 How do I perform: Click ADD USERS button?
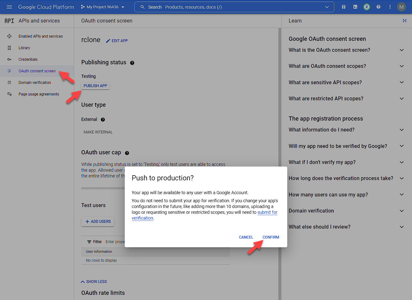(98, 222)
